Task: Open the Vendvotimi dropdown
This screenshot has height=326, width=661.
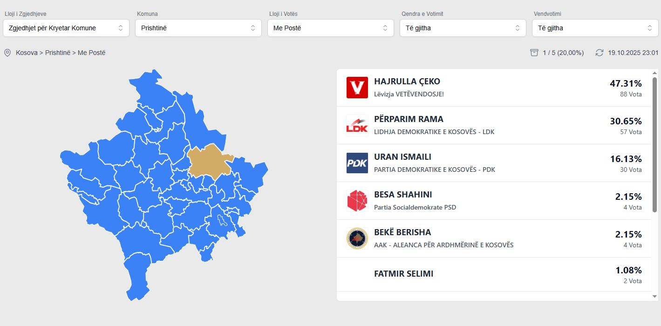Action: pos(595,28)
